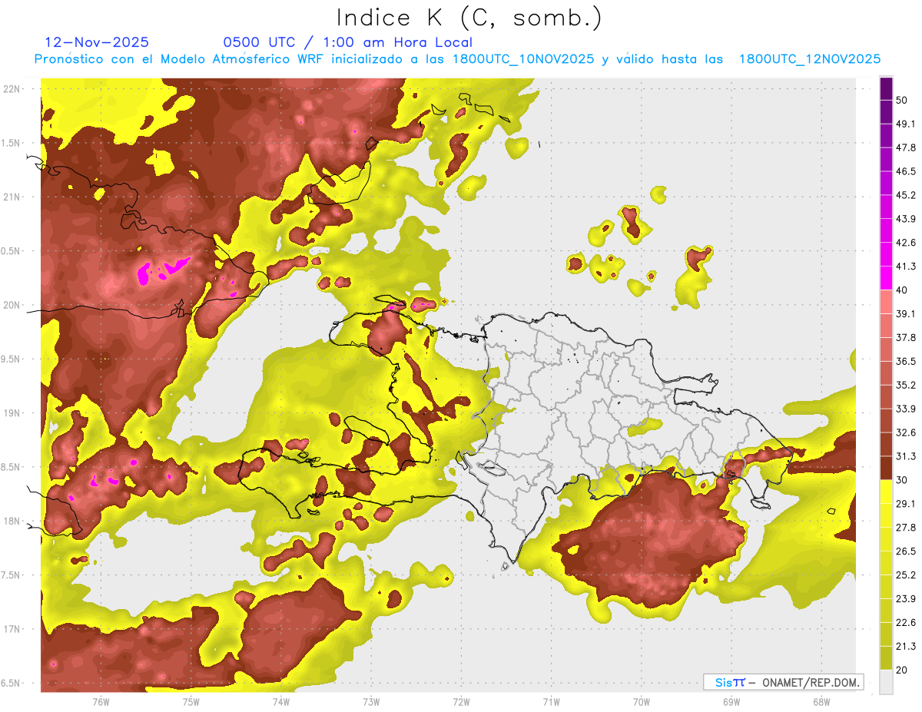Click the magenta colorbar segment between 40 and 41.3
The width and height of the screenshot is (922, 712).
(x=887, y=278)
